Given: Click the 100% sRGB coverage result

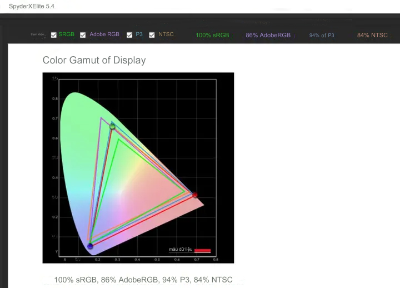Looking at the screenshot, I should click(212, 35).
